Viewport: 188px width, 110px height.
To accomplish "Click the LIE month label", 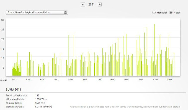I will point(99,79).
